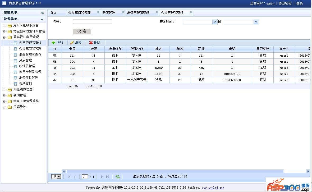Click the red X 删除 (Delete) icon
Screen dimensions: 312x192
(x=91, y=43)
